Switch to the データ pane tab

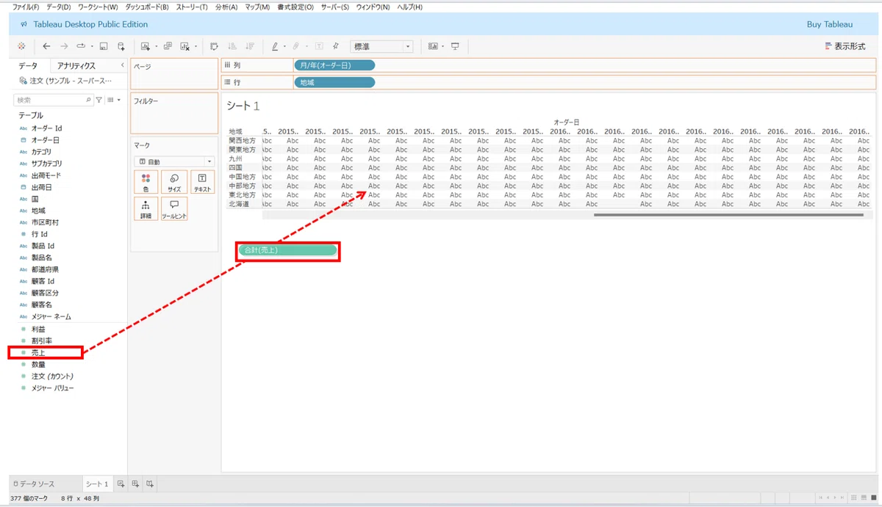tap(28, 66)
